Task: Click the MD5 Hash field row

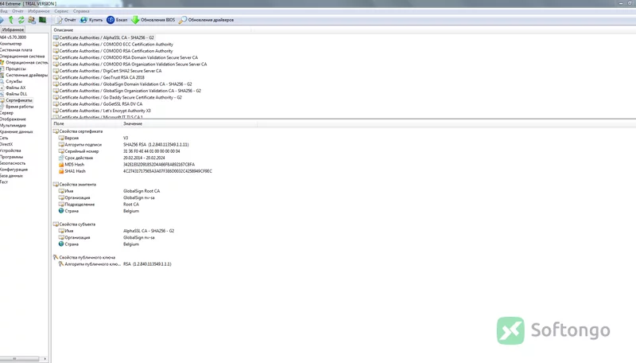Action: [126, 165]
